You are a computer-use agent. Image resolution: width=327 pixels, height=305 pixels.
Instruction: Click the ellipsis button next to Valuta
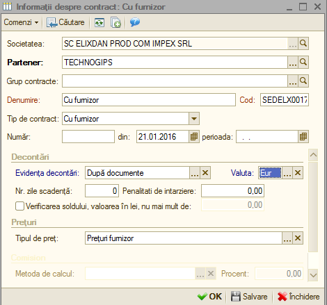(287, 173)
